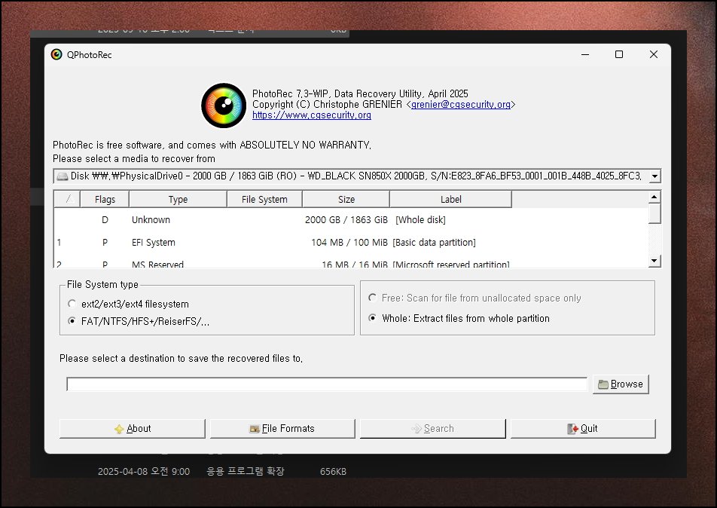Image resolution: width=717 pixels, height=508 pixels.
Task: Click the [Basic data partition] label cell
Action: [434, 243]
